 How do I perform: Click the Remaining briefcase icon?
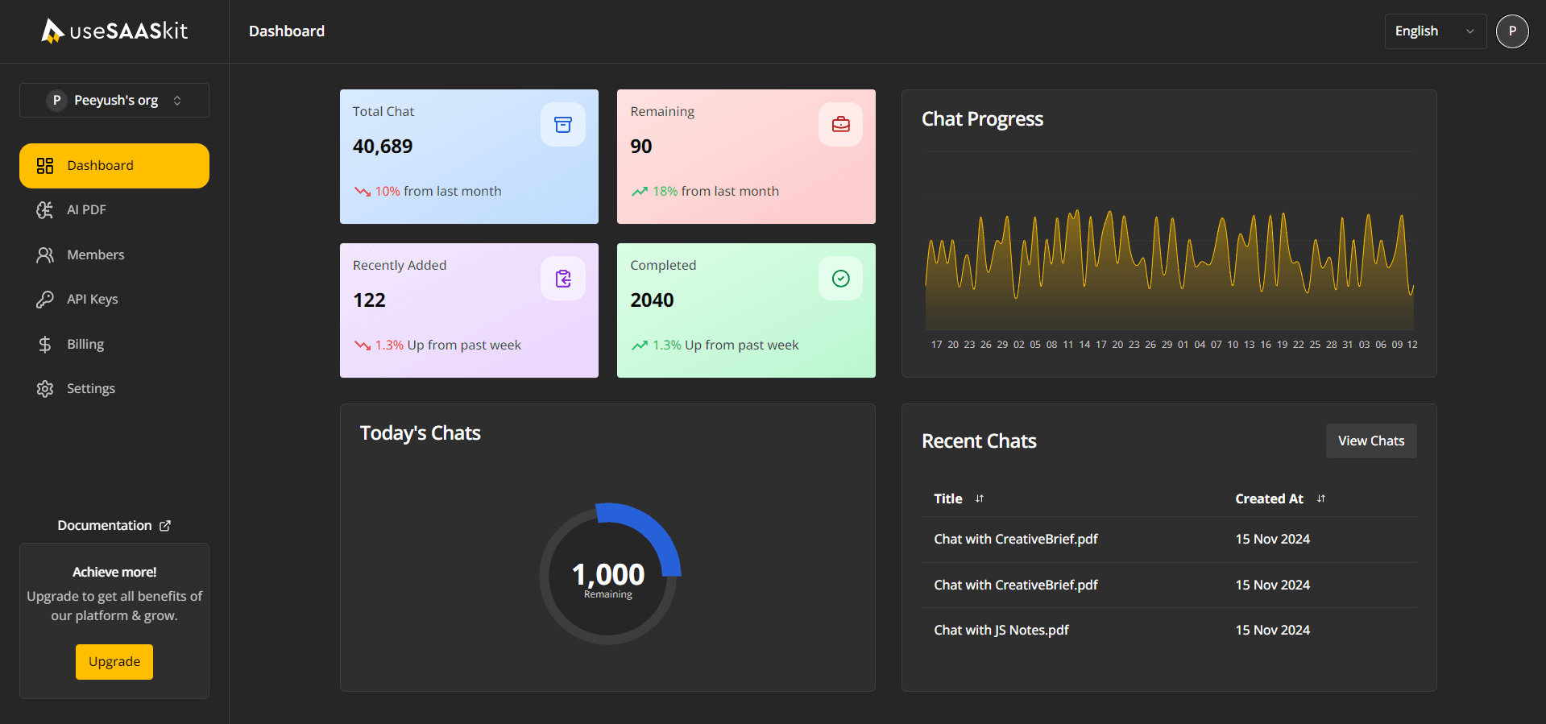coord(840,125)
